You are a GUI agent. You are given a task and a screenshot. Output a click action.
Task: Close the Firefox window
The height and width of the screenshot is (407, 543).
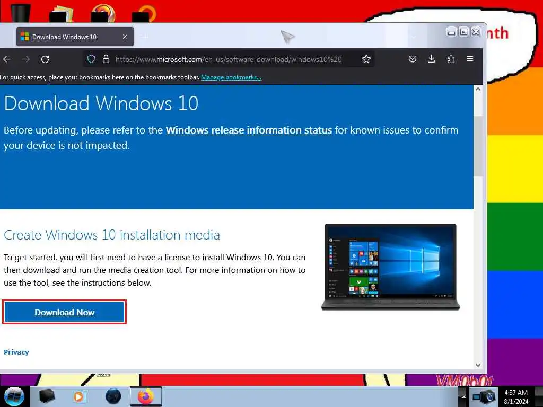476,32
